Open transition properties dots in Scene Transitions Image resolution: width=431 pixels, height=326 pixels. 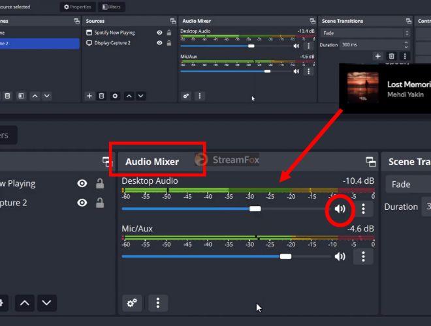tap(405, 56)
